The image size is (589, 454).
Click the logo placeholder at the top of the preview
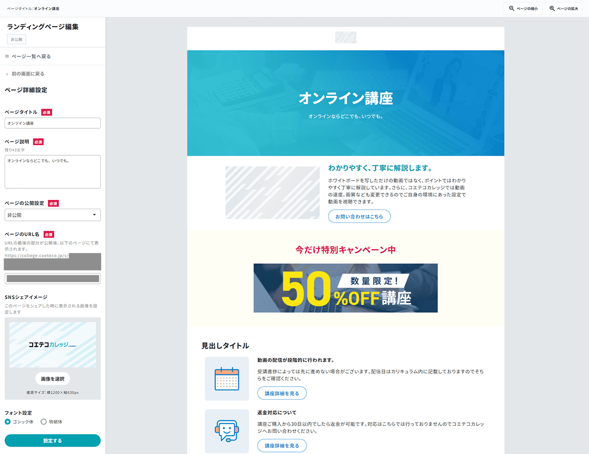click(x=346, y=37)
